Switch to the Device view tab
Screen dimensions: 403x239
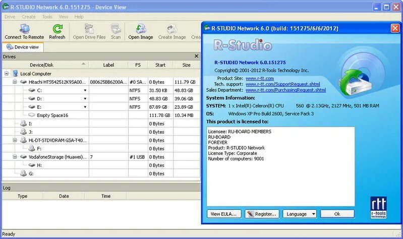(x=23, y=47)
